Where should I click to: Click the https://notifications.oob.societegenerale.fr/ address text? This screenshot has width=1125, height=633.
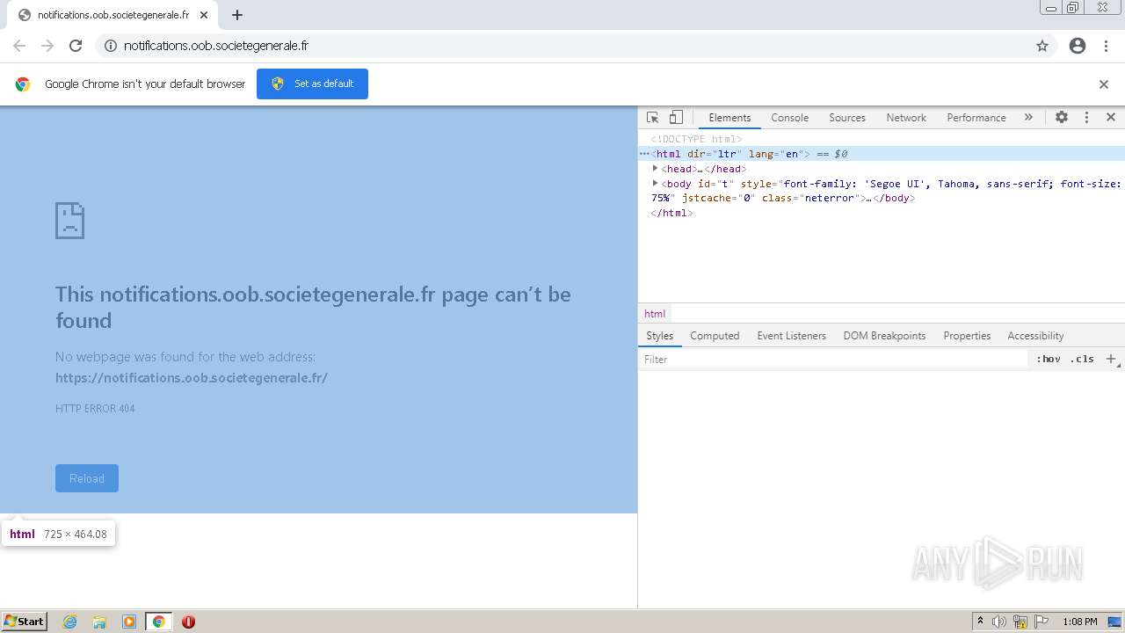(192, 378)
